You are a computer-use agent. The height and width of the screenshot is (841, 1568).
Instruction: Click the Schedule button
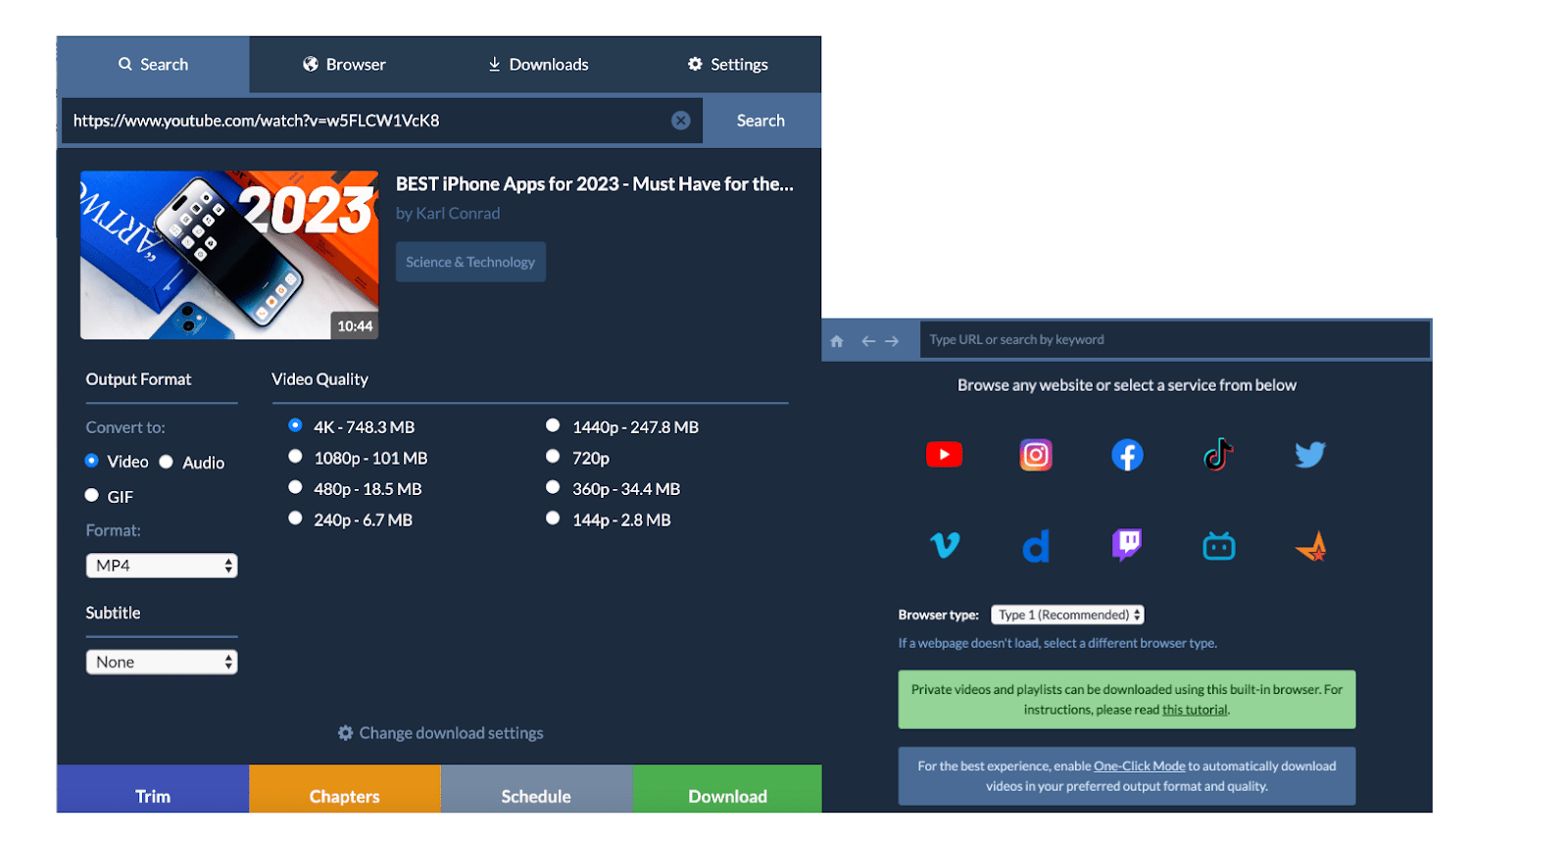536,790
